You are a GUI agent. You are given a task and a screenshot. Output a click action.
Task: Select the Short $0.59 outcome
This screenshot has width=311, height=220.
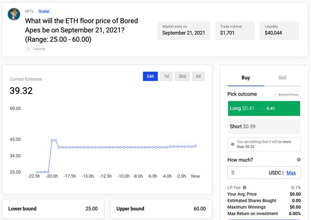pos(264,126)
